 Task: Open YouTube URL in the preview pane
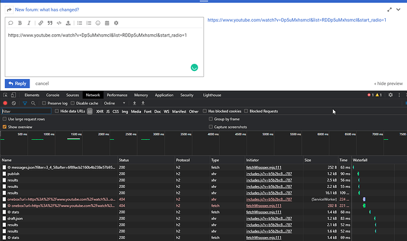point(297,20)
